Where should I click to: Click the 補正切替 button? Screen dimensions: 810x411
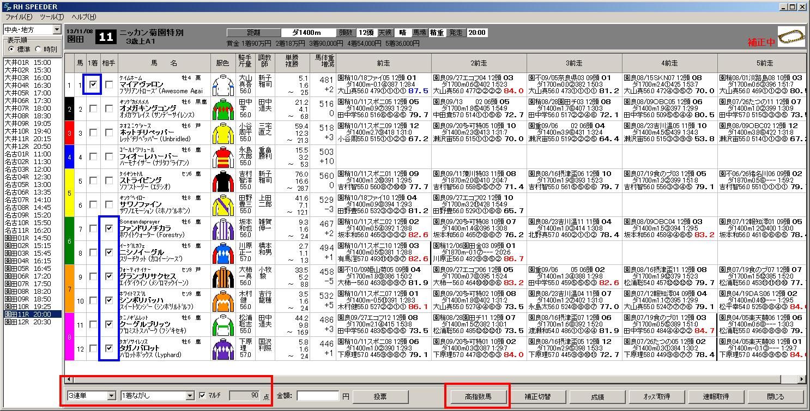tap(537, 396)
